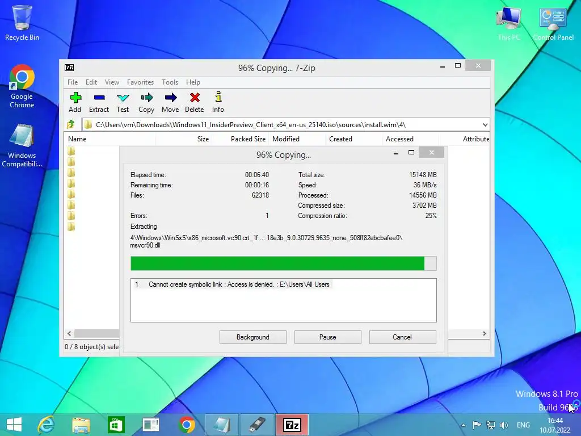Click the ENG language indicator

(523, 425)
